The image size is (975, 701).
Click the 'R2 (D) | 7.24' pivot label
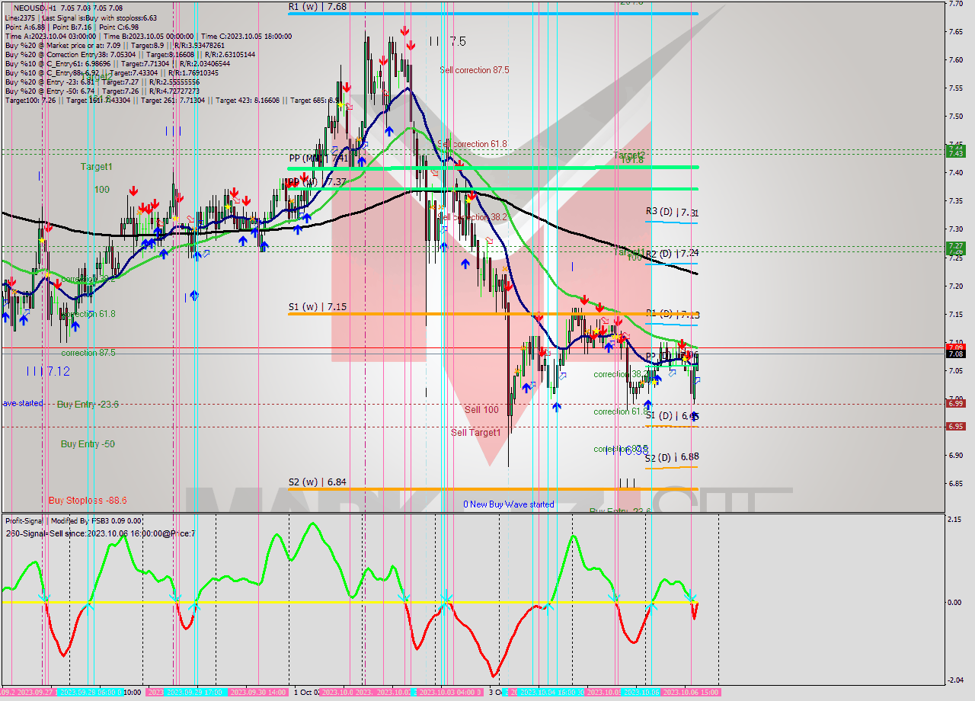point(672,253)
